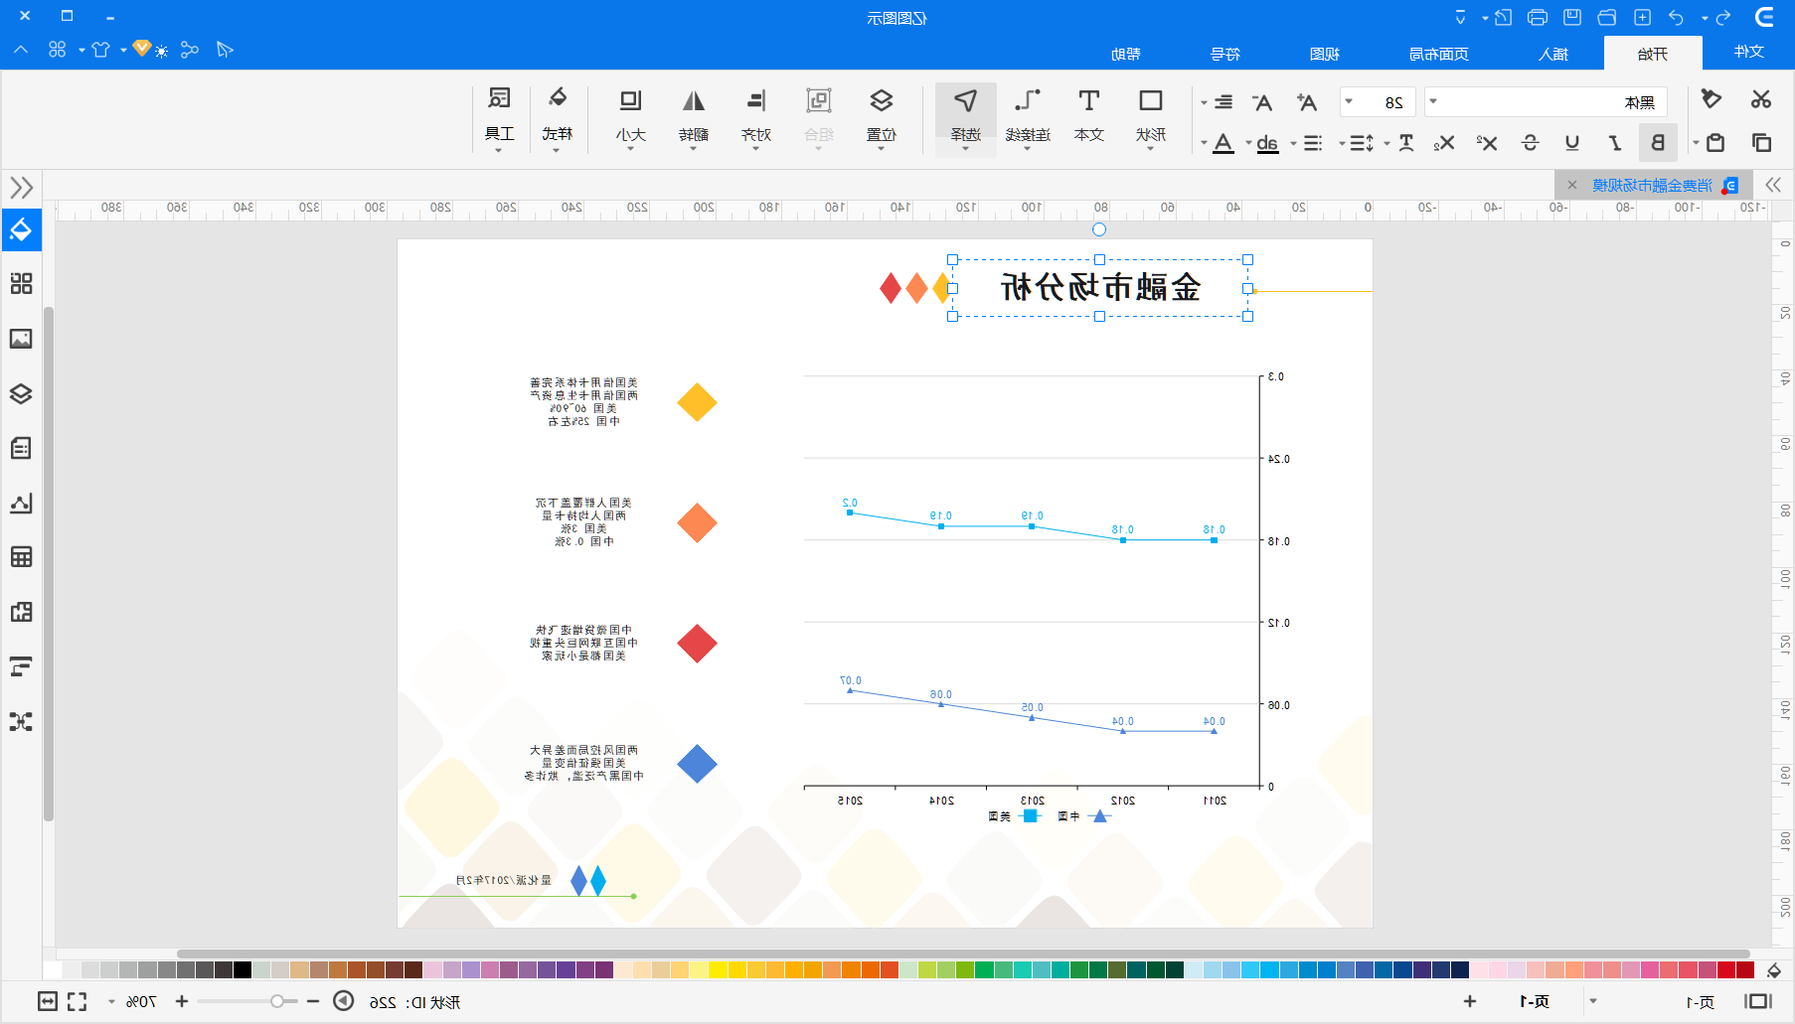Click the Print icon in title bar
This screenshot has width=1795, height=1024.
click(x=1538, y=17)
